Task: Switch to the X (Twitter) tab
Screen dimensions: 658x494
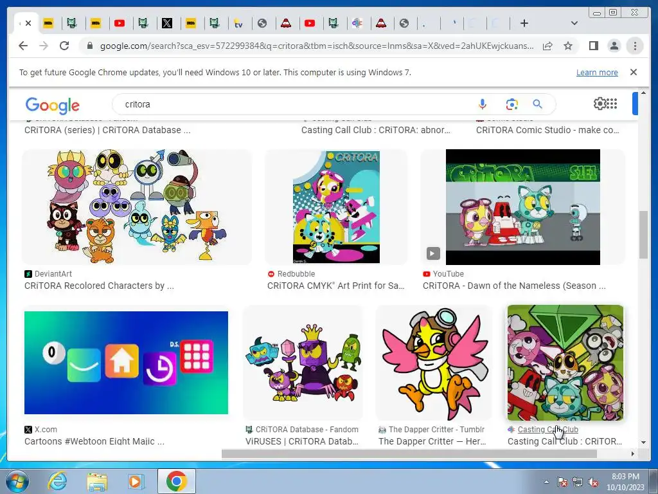Action: point(167,23)
